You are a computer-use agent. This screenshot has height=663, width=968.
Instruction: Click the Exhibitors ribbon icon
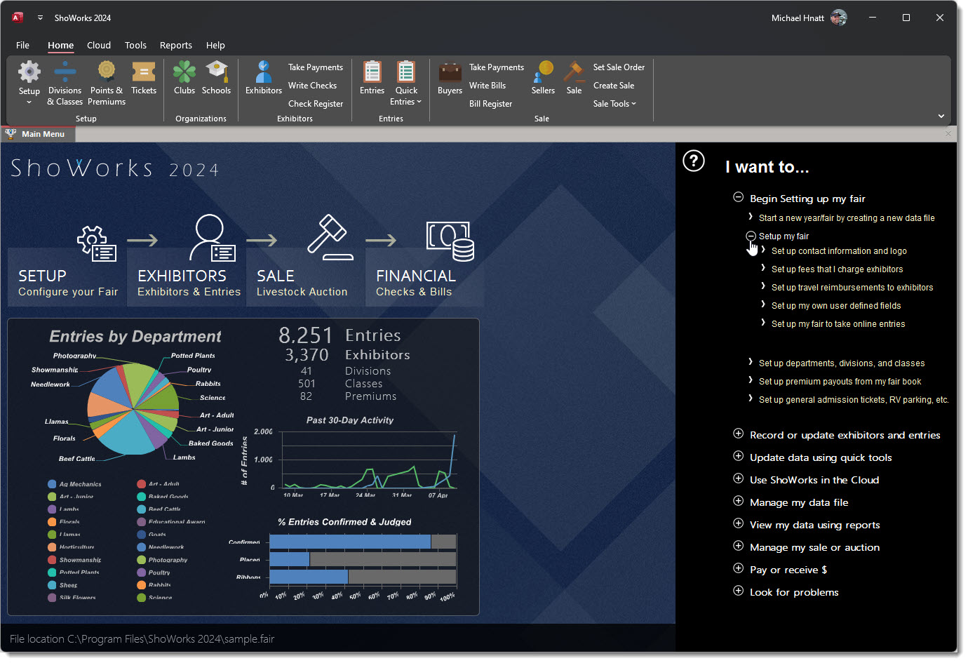tap(264, 79)
